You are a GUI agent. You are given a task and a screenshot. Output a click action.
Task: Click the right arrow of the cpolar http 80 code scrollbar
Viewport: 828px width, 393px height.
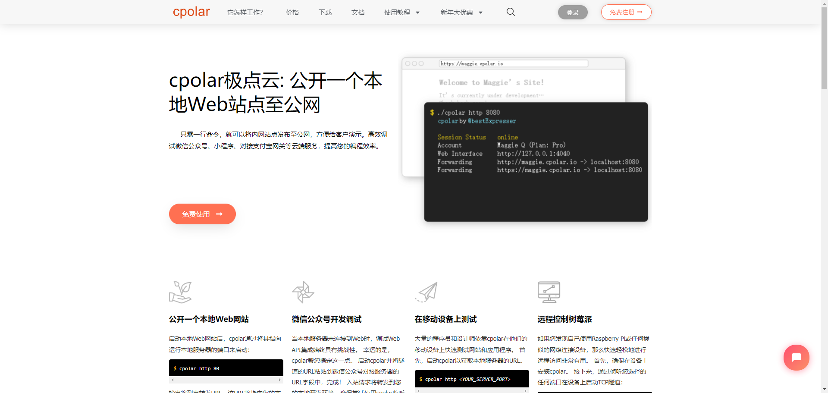coord(280,380)
